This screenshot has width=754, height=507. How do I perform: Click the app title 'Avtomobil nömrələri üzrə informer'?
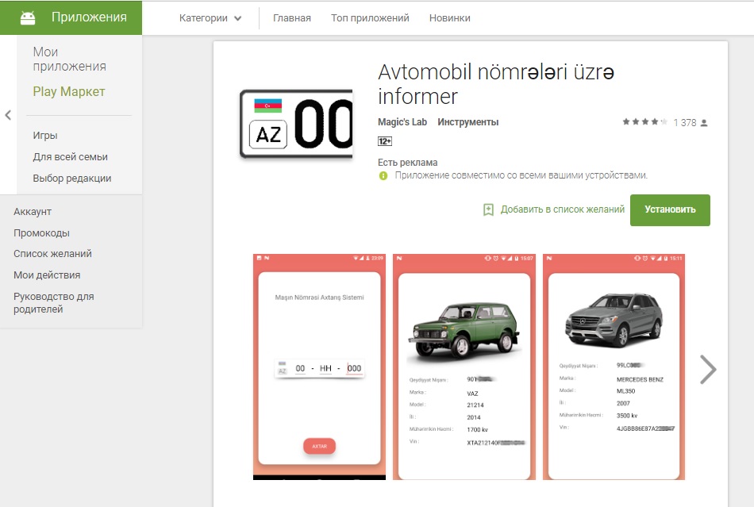tap(496, 84)
